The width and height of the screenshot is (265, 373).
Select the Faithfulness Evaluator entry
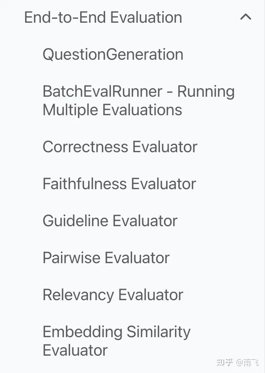pos(119,184)
